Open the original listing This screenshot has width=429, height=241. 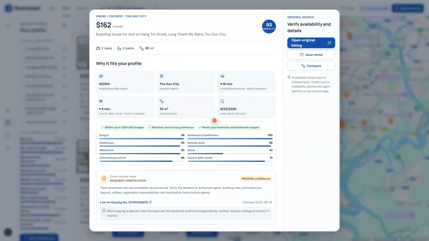click(311, 43)
